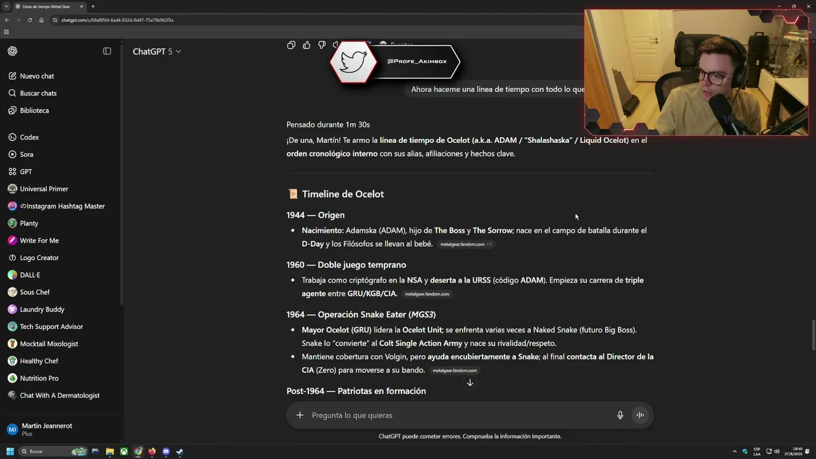This screenshot has width=816, height=459.
Task: Open the ChatGPT logo home icon
Action: coord(13,51)
